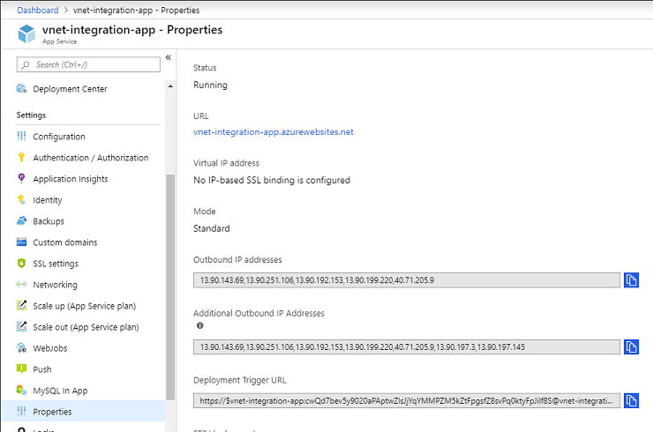Image resolution: width=653 pixels, height=432 pixels.
Task: Click the Authentication key icon
Action: (21, 158)
